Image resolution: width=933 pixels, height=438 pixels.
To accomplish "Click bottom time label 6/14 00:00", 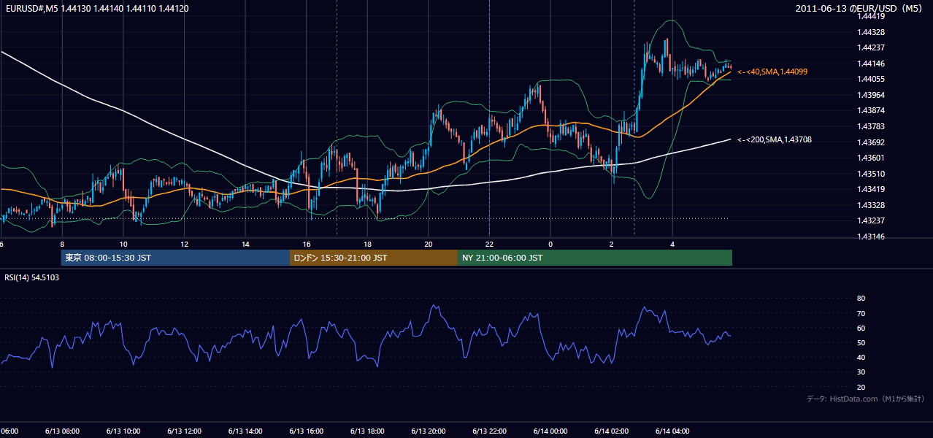I will pos(550,431).
